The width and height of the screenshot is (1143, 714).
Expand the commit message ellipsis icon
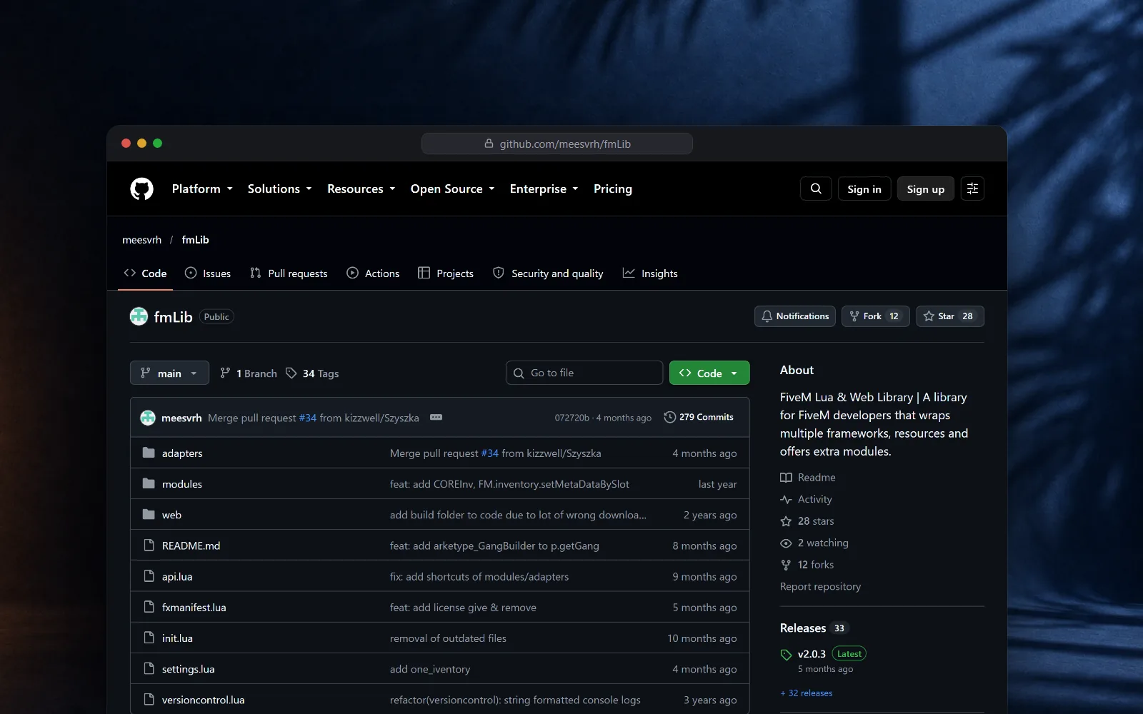tap(436, 417)
